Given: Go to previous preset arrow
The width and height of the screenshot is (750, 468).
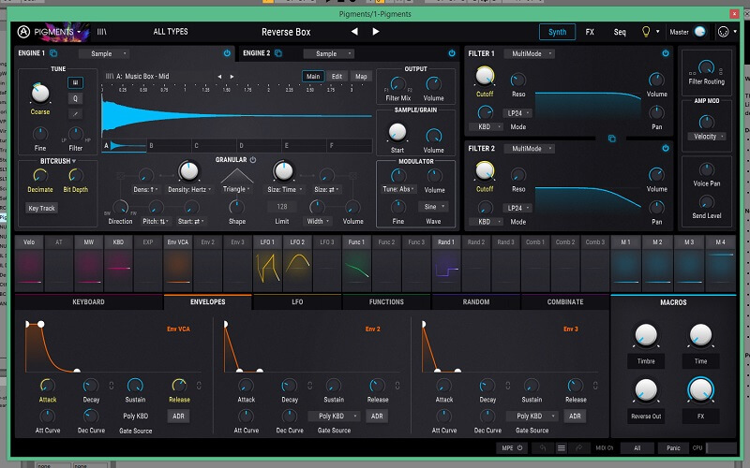Looking at the screenshot, I should [x=354, y=32].
